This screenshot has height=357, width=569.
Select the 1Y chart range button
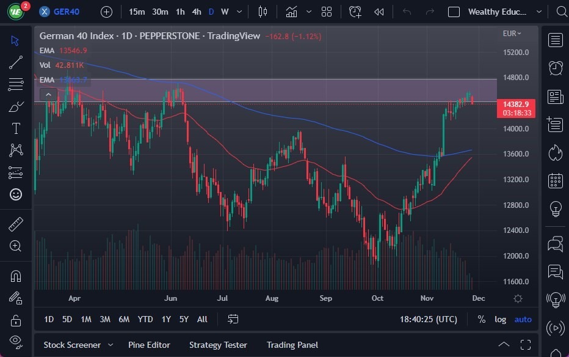(165, 319)
